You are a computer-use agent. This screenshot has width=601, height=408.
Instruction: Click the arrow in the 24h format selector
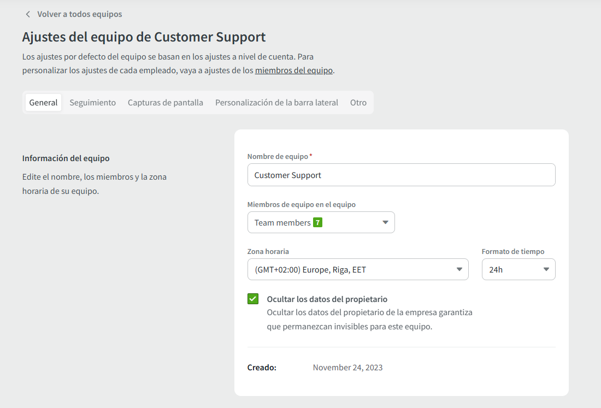click(546, 270)
